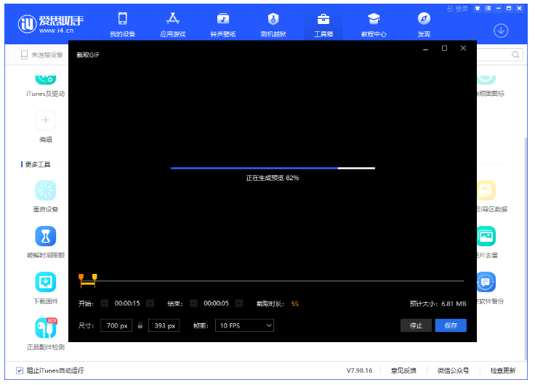Click the 爱思助手 logo
Screen dimensions: 535x385
(50, 24)
